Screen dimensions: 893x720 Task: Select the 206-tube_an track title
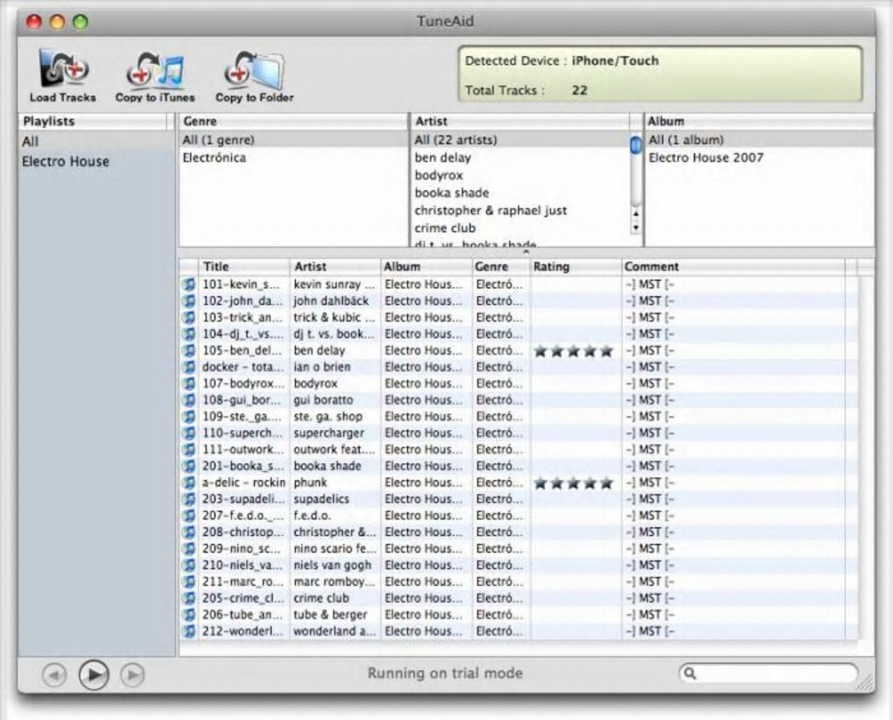[x=242, y=615]
